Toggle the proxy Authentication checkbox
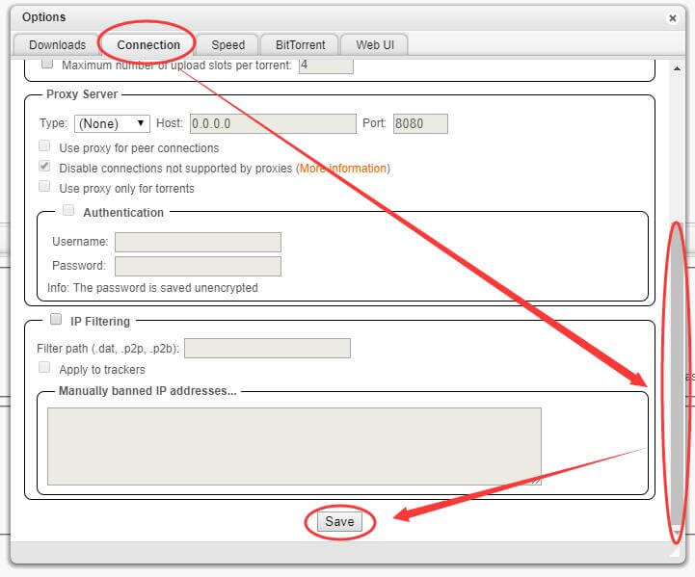Viewport: 695px width, 577px height. (x=68, y=211)
